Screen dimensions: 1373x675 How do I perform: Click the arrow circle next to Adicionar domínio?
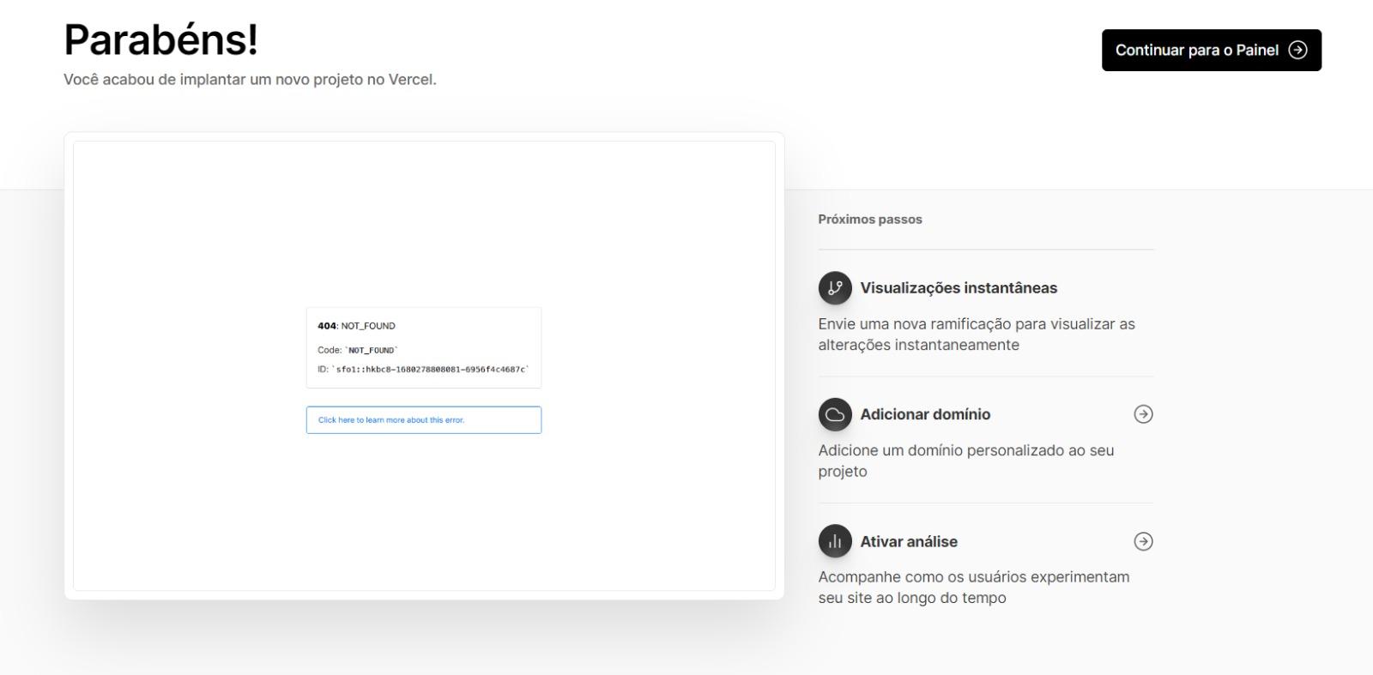[1143, 414]
